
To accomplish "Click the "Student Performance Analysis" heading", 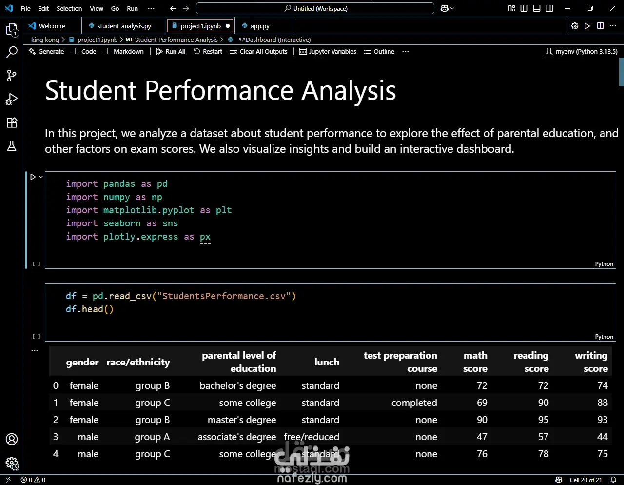I will click(x=220, y=91).
